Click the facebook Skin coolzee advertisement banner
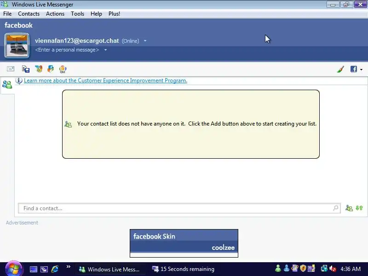 [x=184, y=243]
